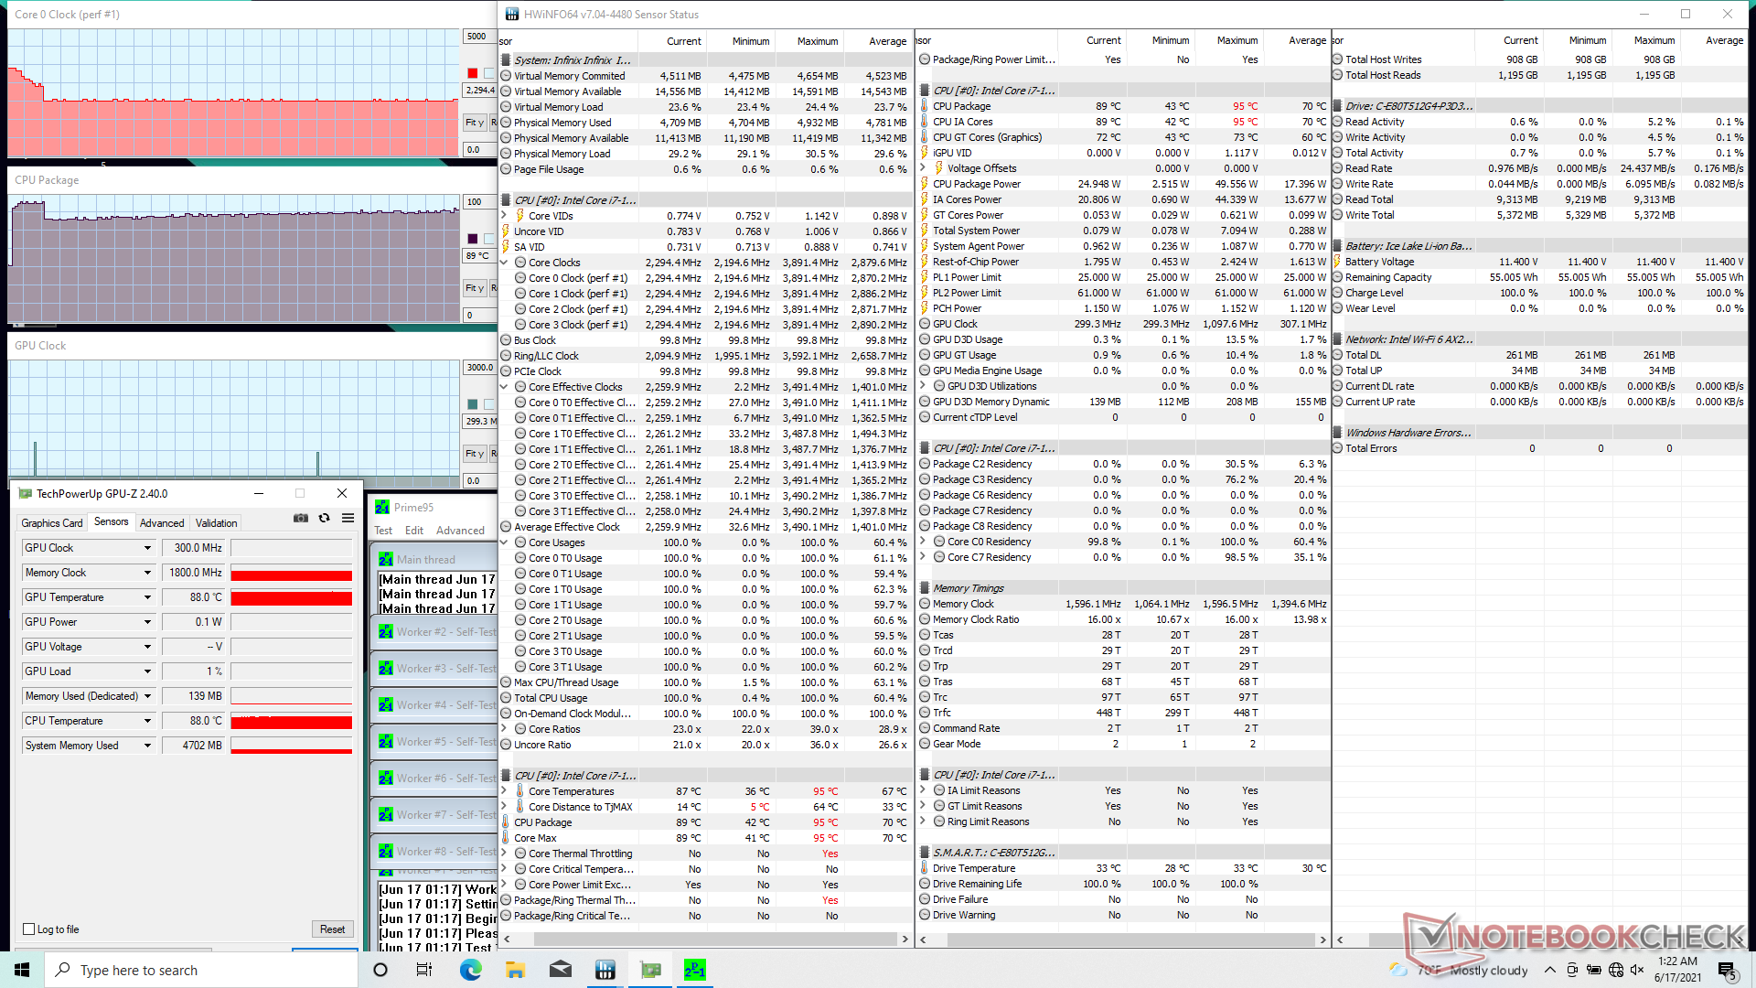Open the GPU-Z Validation tab
The height and width of the screenshot is (988, 1756).
point(217,523)
